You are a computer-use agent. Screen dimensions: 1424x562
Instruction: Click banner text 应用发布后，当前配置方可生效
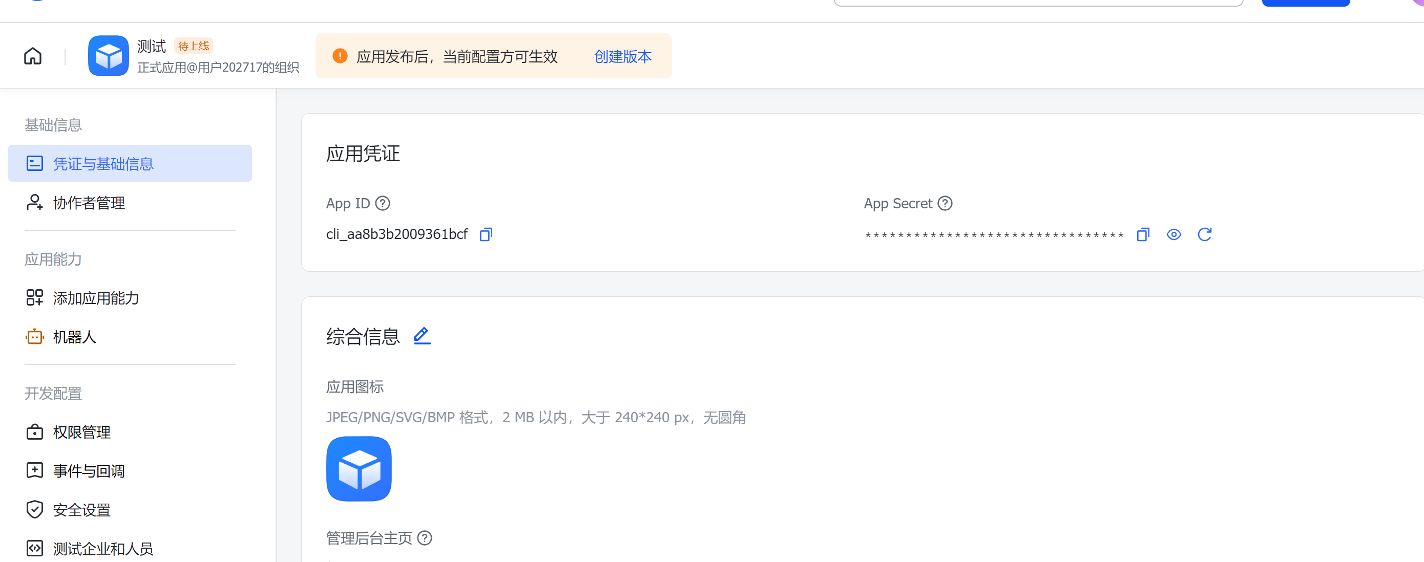click(x=457, y=56)
